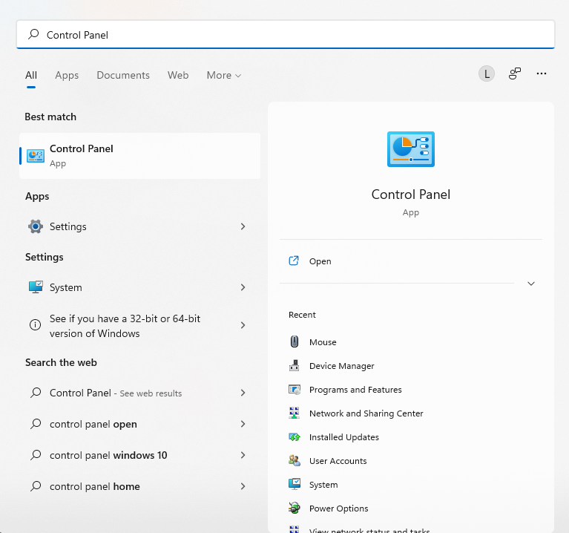Expand the 32-bit or 64-bit result chevron

point(243,325)
